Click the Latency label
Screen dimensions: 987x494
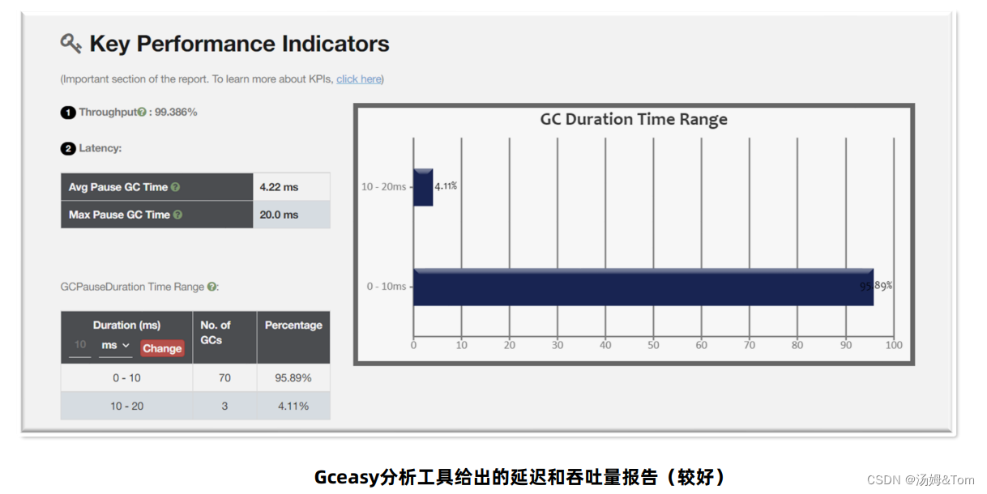[x=100, y=148]
